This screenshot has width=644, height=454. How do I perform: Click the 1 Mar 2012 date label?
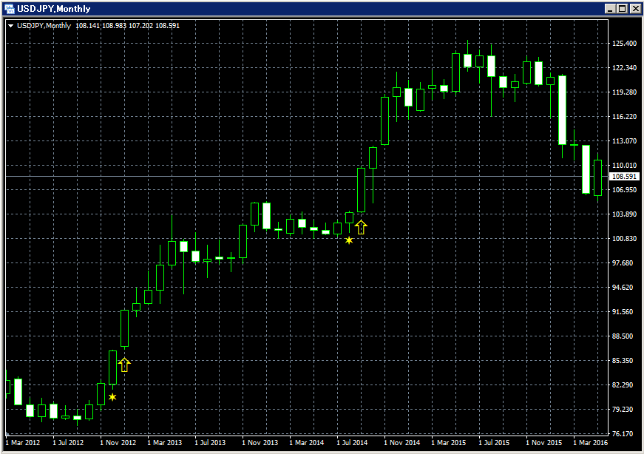23,442
